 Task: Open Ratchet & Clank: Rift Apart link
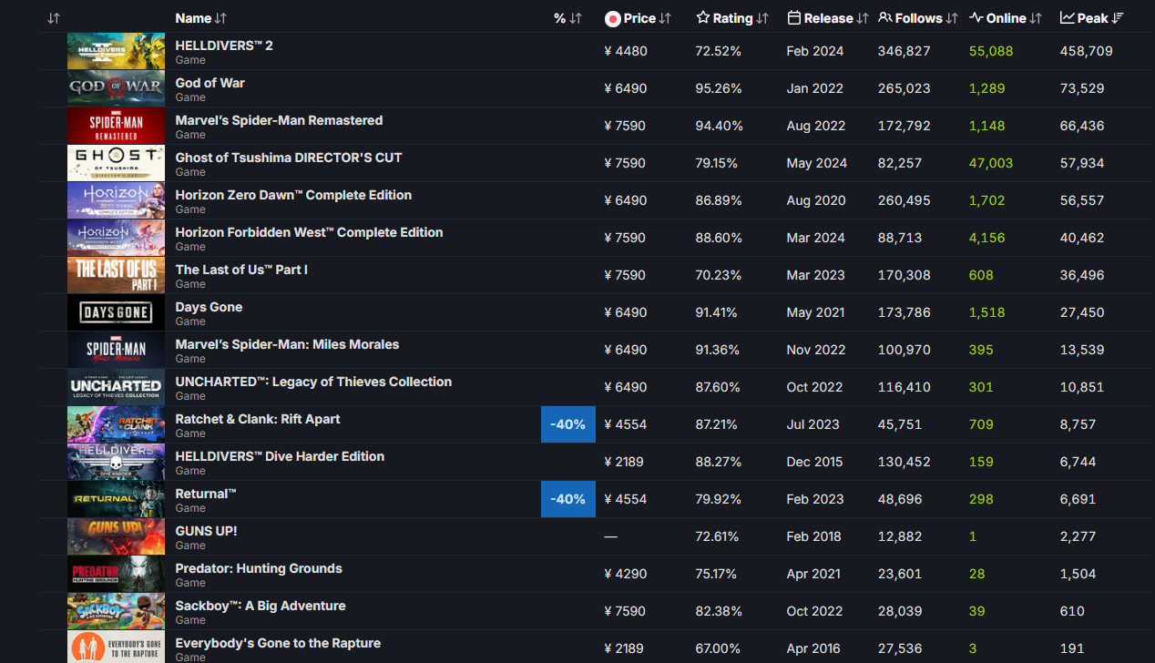coord(258,419)
